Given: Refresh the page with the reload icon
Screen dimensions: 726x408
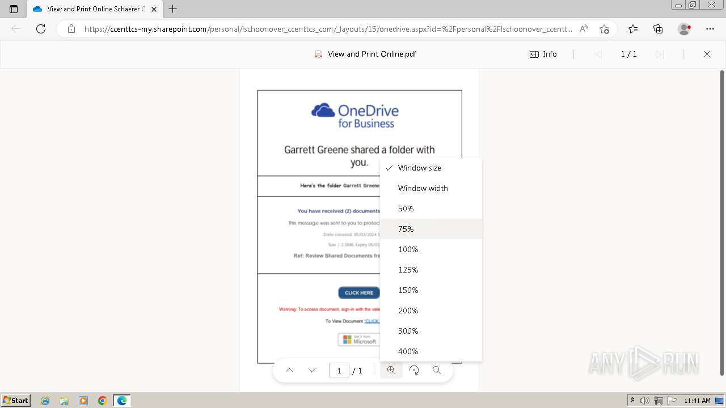Looking at the screenshot, I should click(41, 29).
